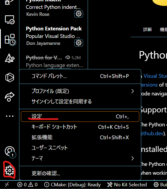Click Don Jayamanne publisher name
This screenshot has width=167, height=189.
pyautogui.click(x=43, y=43)
